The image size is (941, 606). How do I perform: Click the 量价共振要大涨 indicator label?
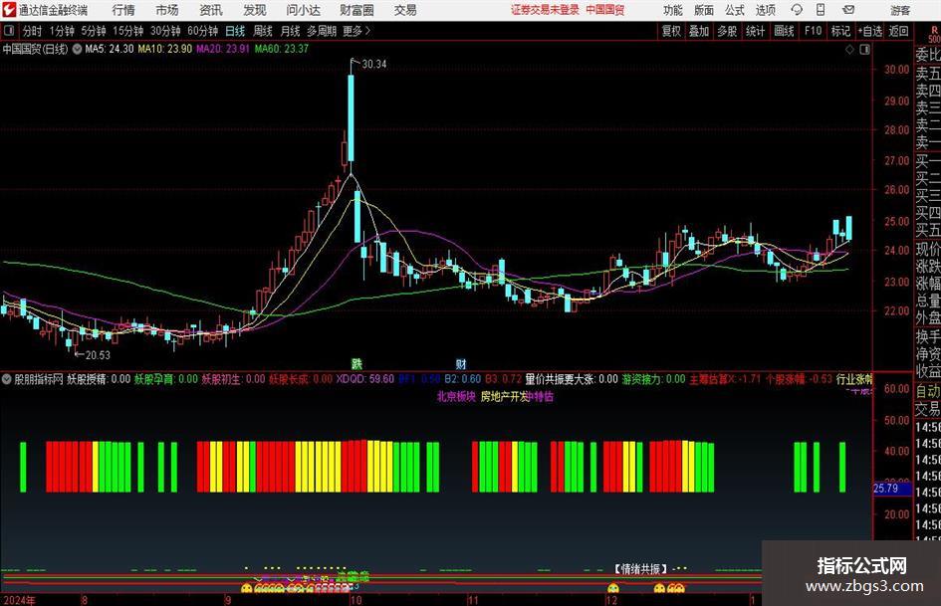572,379
